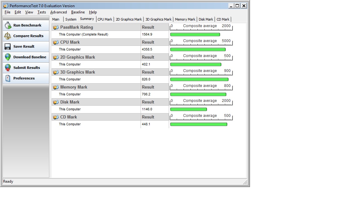Screen dimensions: 360x202
Task: Click the Memory Mark heading text
Action: 74,87
